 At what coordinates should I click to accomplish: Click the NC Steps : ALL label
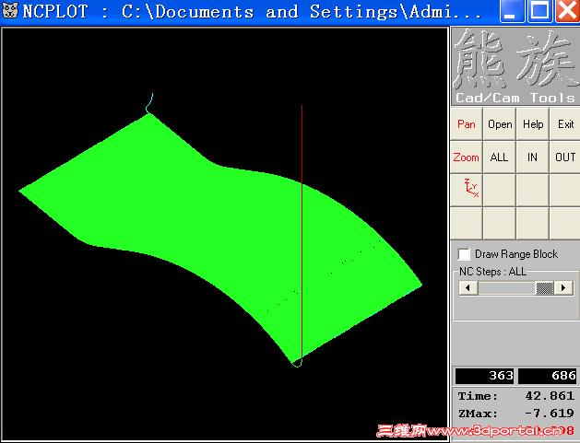[492, 272]
